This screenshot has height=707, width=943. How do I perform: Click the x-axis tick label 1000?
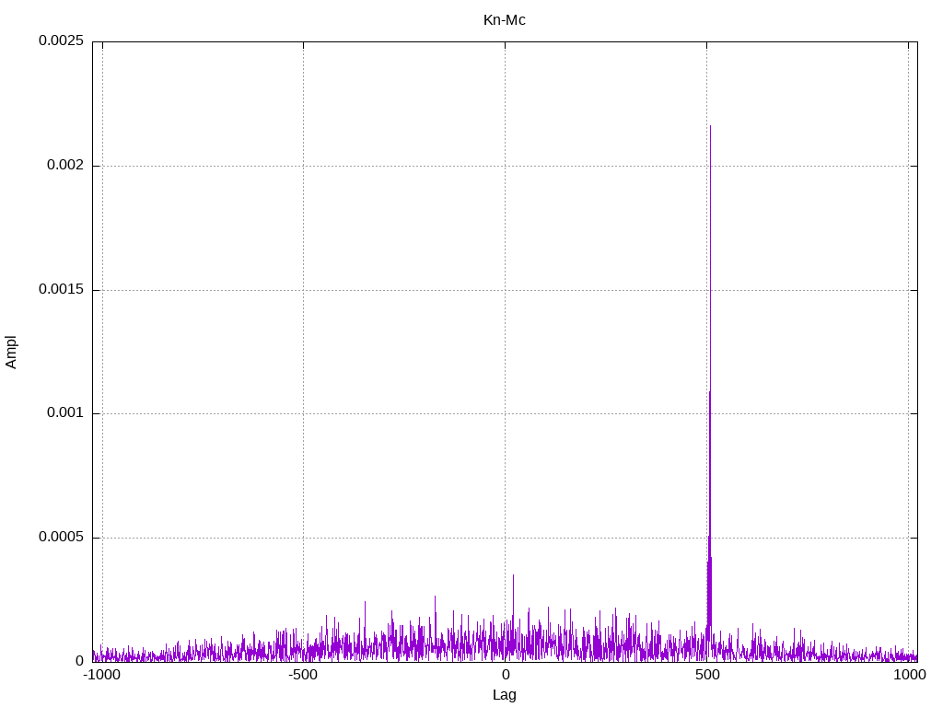point(909,675)
